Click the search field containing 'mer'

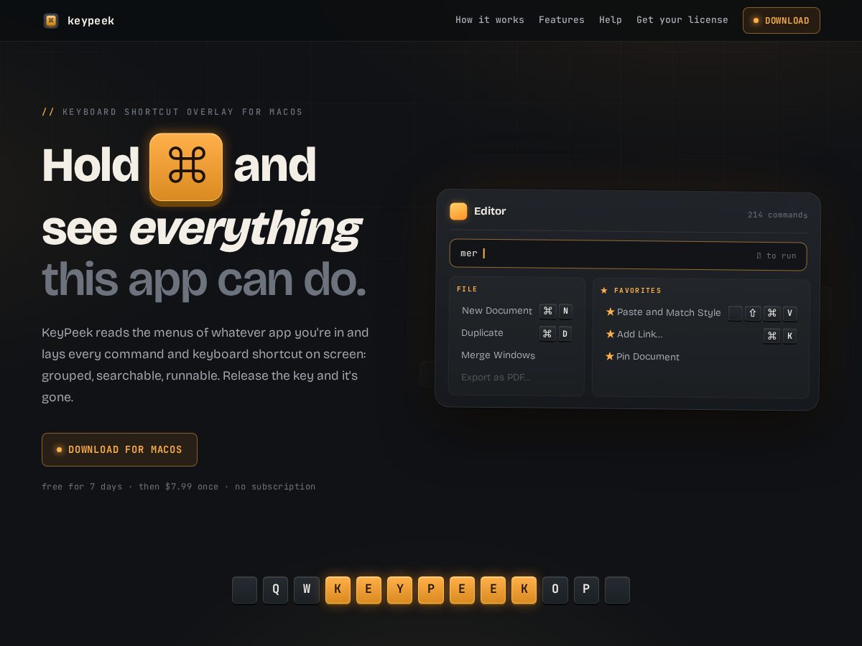628,255
